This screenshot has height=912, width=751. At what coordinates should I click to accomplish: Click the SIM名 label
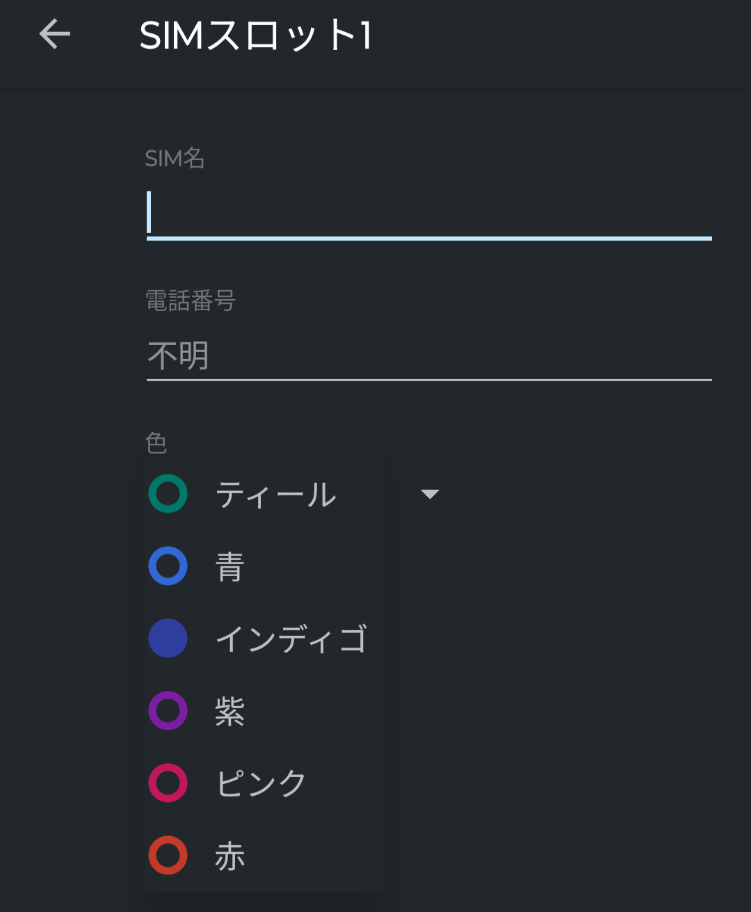click(x=175, y=159)
